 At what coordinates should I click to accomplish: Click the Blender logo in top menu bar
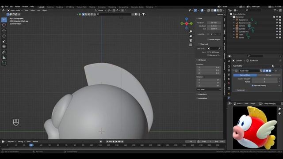click(2, 7)
